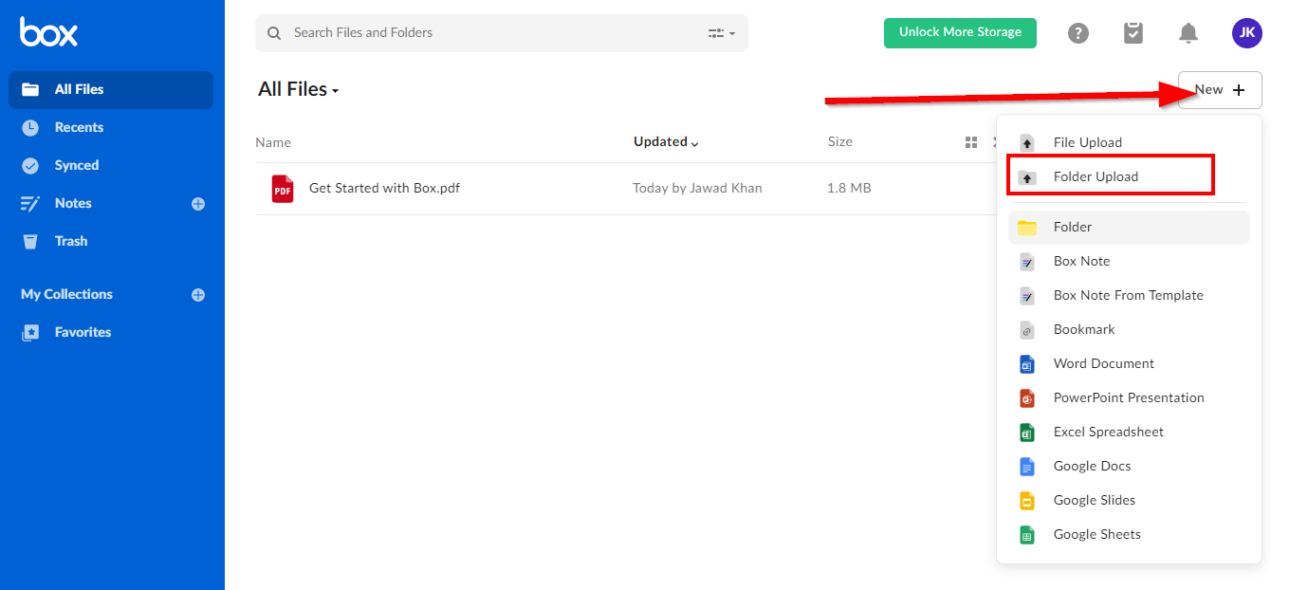Click 'Today by Jawad Khan' text
The image size is (1308, 590).
click(697, 188)
